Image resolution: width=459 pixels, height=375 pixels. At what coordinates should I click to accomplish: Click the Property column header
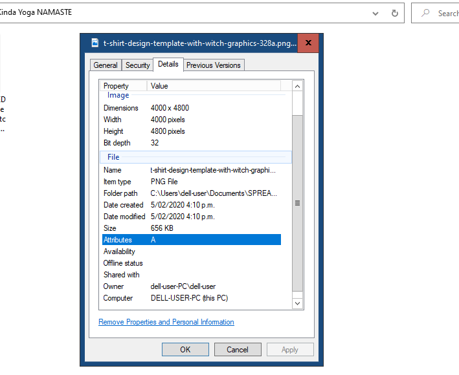coord(123,86)
